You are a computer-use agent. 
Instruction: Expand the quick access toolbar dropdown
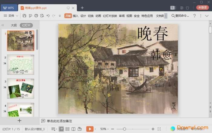60,16
